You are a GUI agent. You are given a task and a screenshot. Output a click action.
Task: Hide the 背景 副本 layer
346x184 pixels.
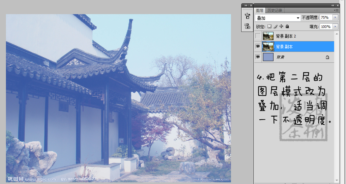258,47
